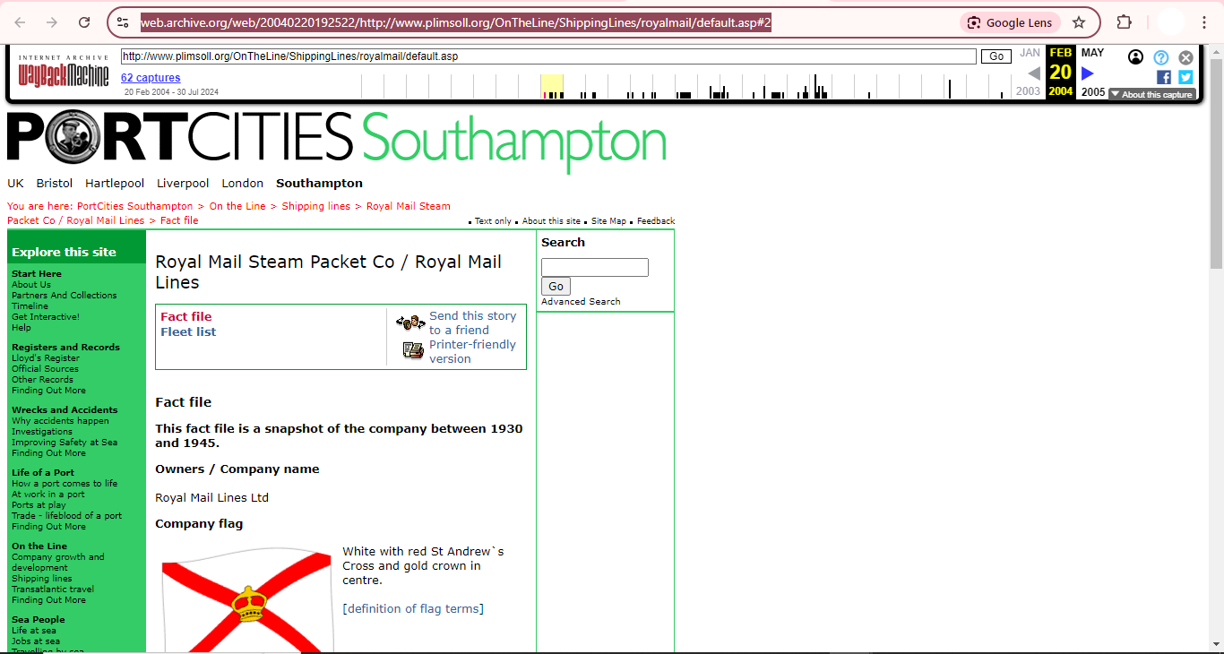The height and width of the screenshot is (654, 1224).
Task: Click the browser forward arrow
Action: [52, 22]
